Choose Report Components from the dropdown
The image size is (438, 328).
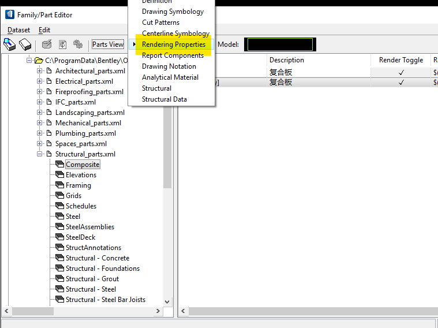(173, 55)
